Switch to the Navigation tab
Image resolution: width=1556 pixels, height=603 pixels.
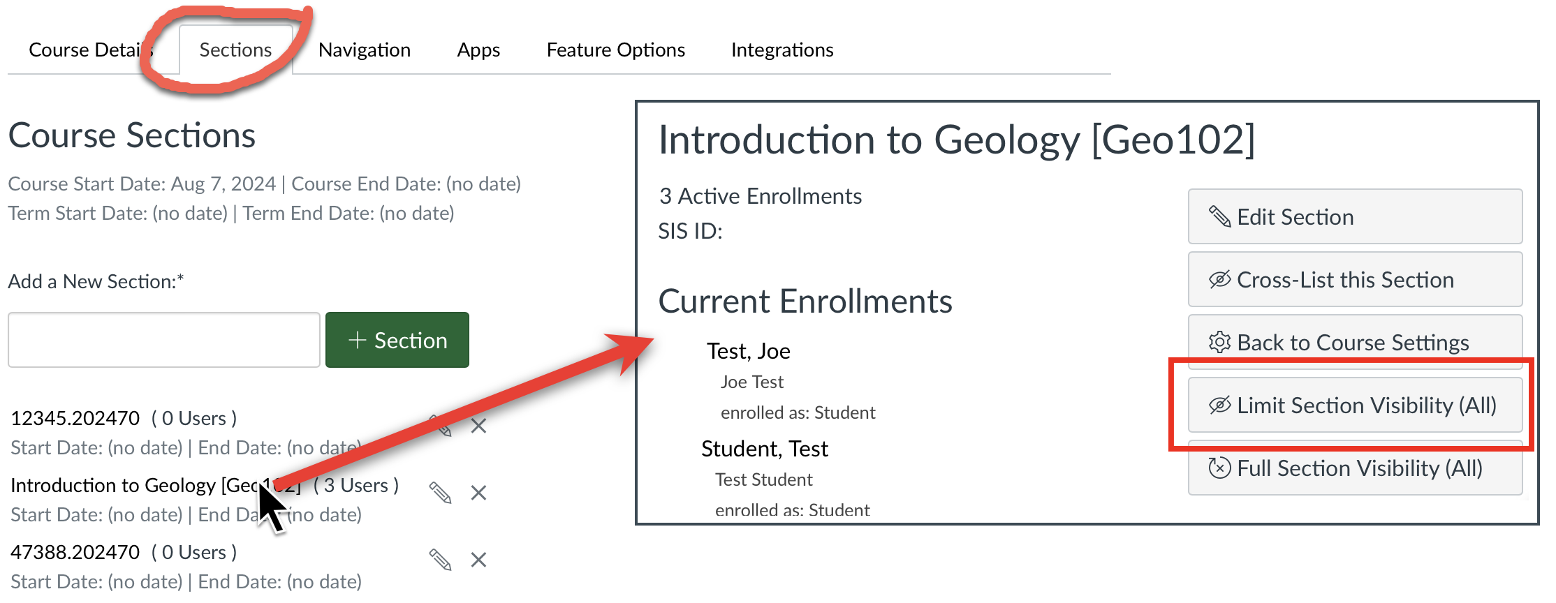[364, 50]
